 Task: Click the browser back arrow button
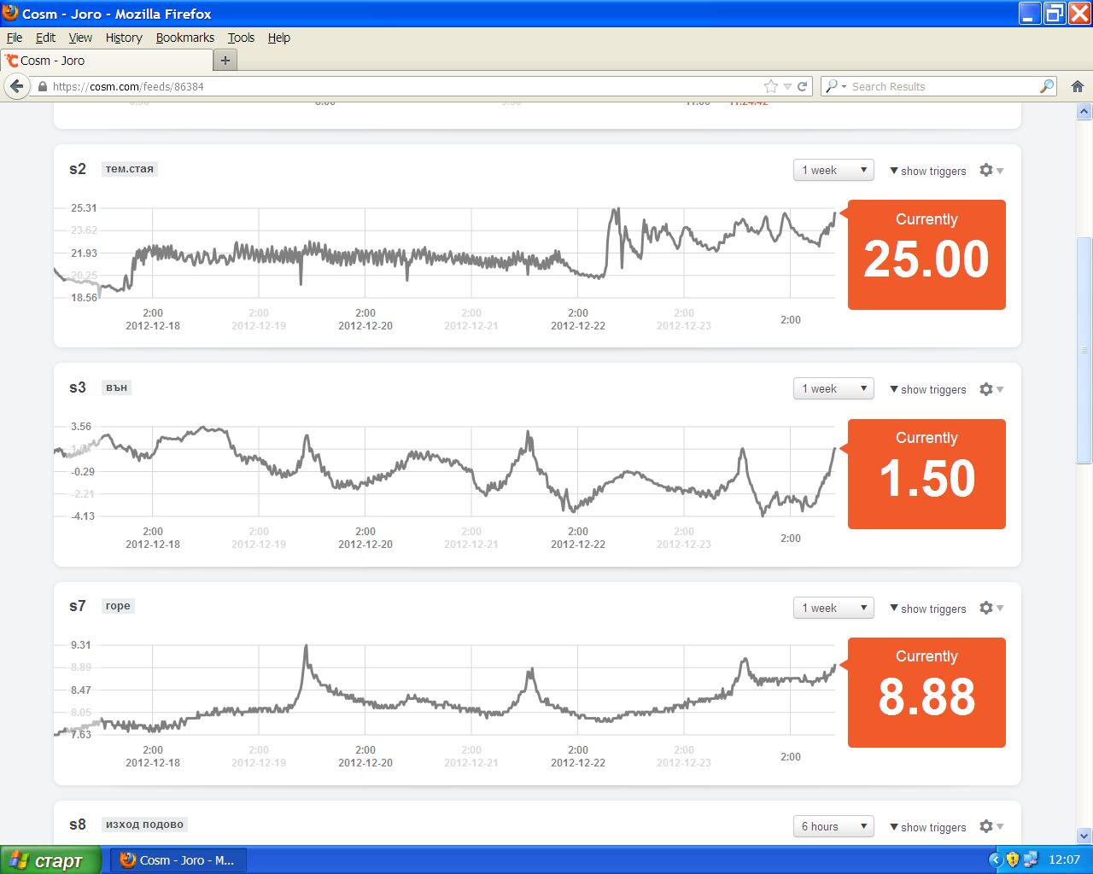(16, 86)
